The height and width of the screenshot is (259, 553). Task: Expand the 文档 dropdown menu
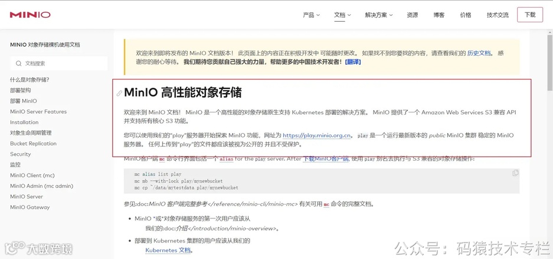342,15
